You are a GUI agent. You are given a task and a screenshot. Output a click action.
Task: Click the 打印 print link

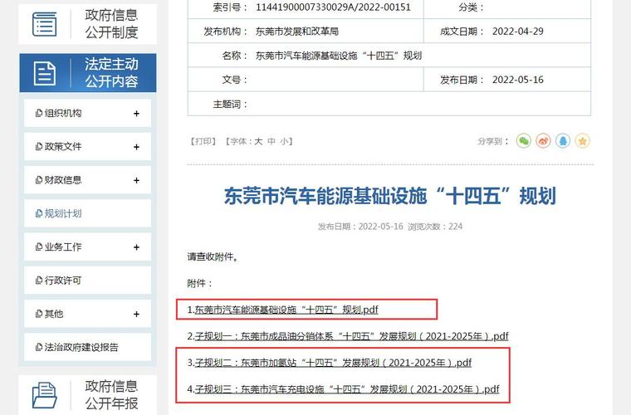(x=203, y=142)
